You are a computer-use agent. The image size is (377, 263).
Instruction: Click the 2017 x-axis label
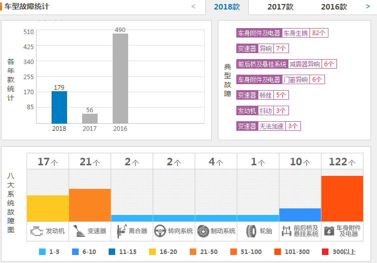tap(90, 128)
